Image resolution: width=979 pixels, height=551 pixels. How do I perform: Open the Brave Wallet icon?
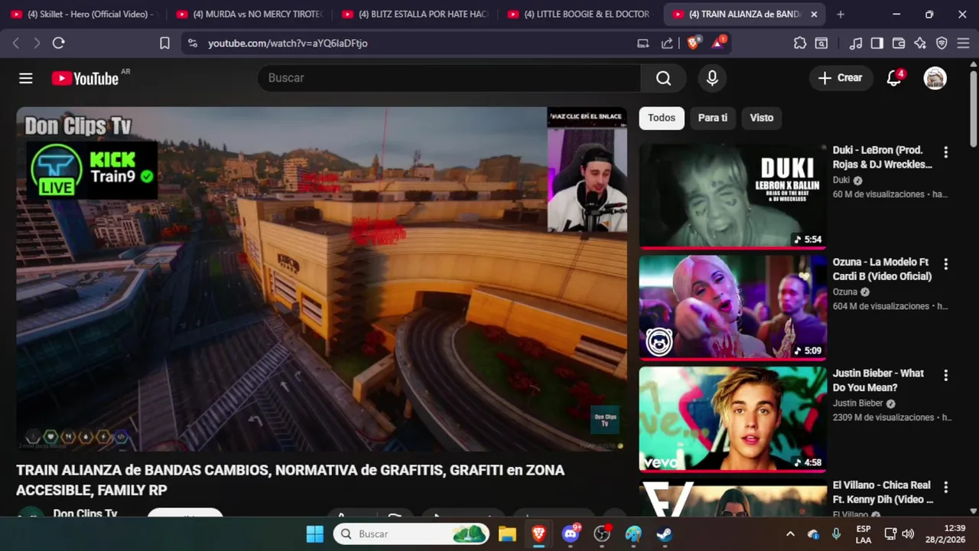(x=899, y=44)
